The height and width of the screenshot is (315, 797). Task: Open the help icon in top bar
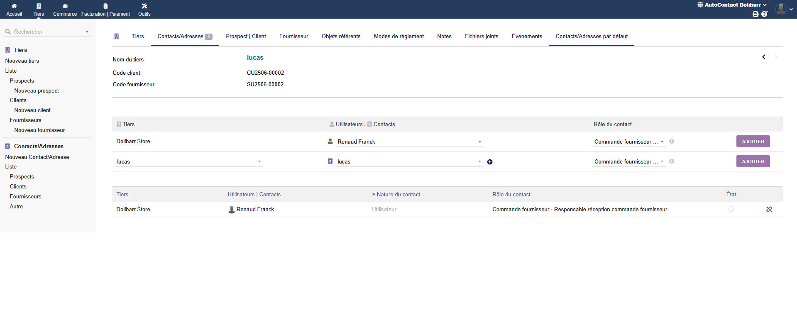[764, 14]
